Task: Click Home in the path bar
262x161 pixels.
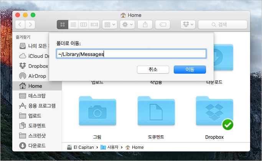Action: click(x=135, y=147)
